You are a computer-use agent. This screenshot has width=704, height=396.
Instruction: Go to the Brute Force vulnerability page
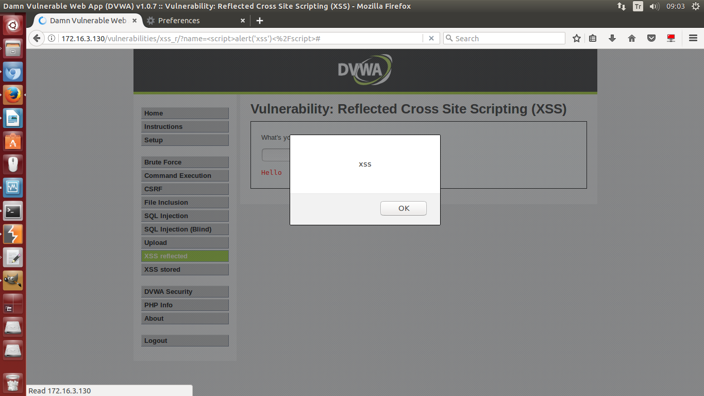pyautogui.click(x=185, y=162)
